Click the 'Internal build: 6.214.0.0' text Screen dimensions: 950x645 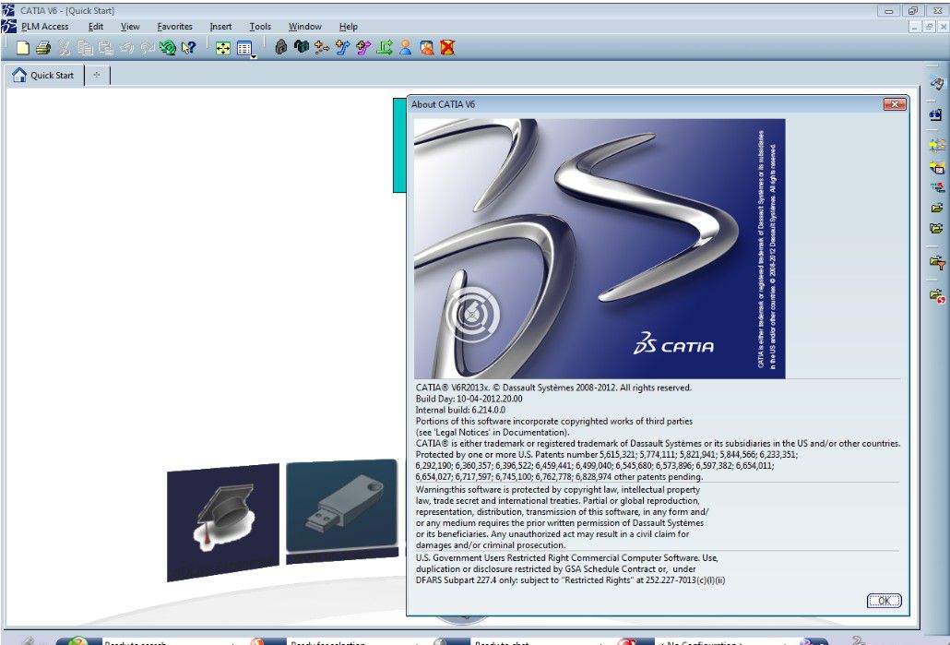point(460,410)
